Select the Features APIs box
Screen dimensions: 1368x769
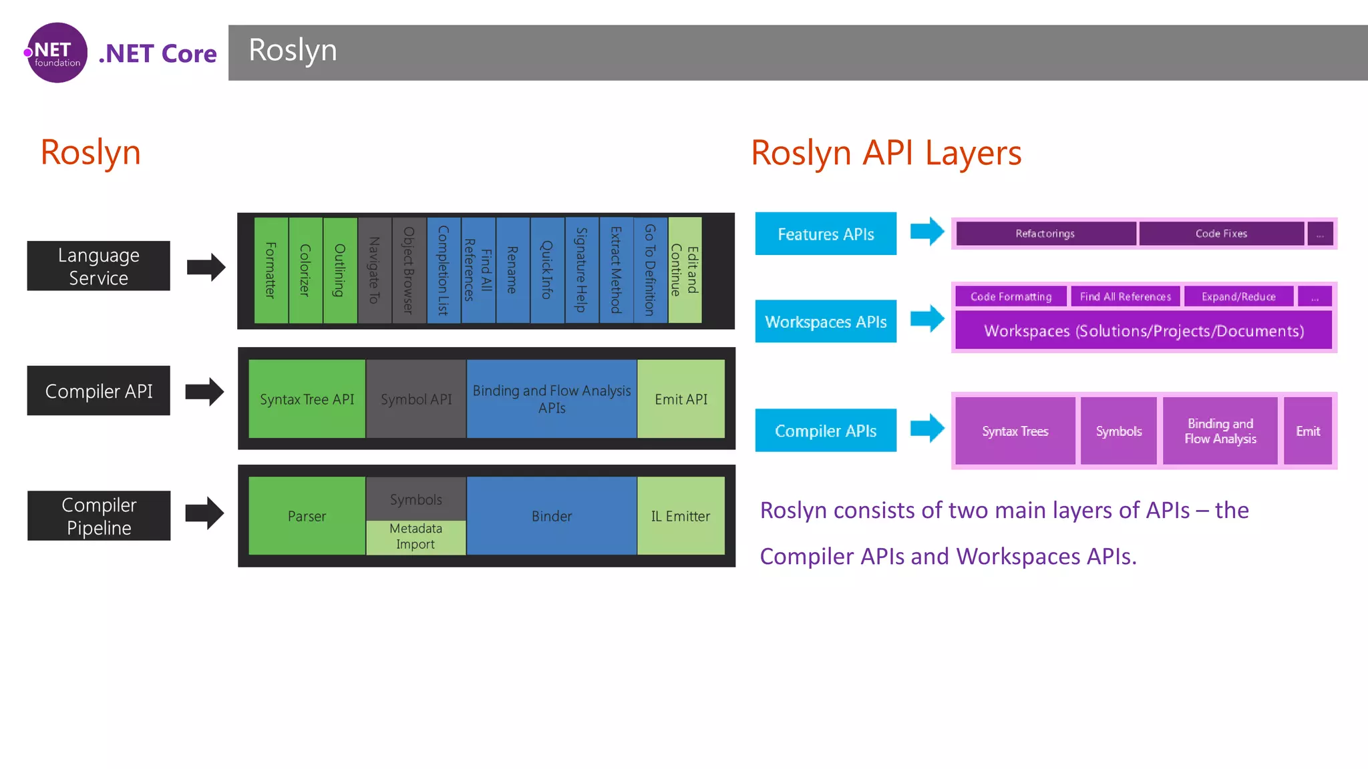click(x=826, y=234)
